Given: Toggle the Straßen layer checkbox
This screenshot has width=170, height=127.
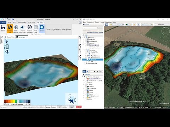Looking at the screenshot, I should coord(86,86).
